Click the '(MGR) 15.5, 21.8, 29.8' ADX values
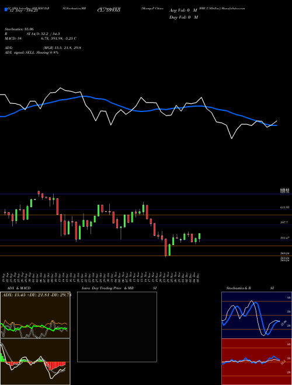Viewport: 292px width, 385px height. tap(62, 48)
